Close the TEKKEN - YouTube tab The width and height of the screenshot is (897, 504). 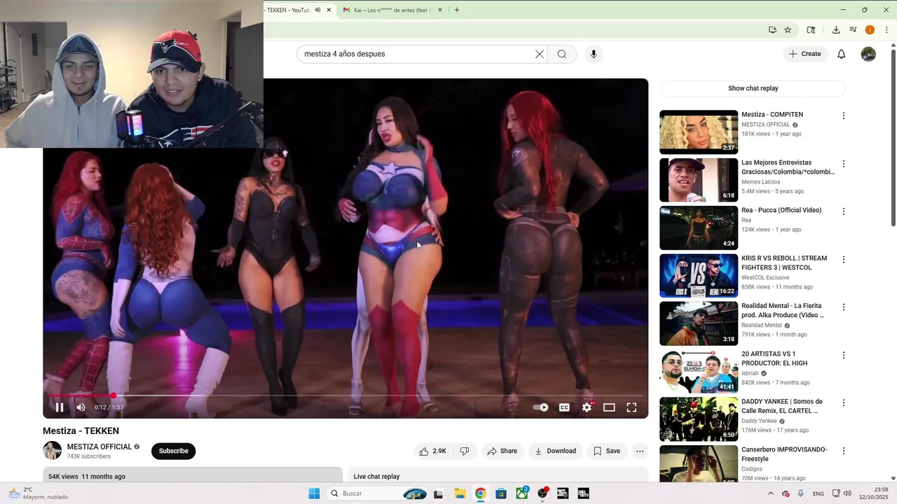point(329,10)
